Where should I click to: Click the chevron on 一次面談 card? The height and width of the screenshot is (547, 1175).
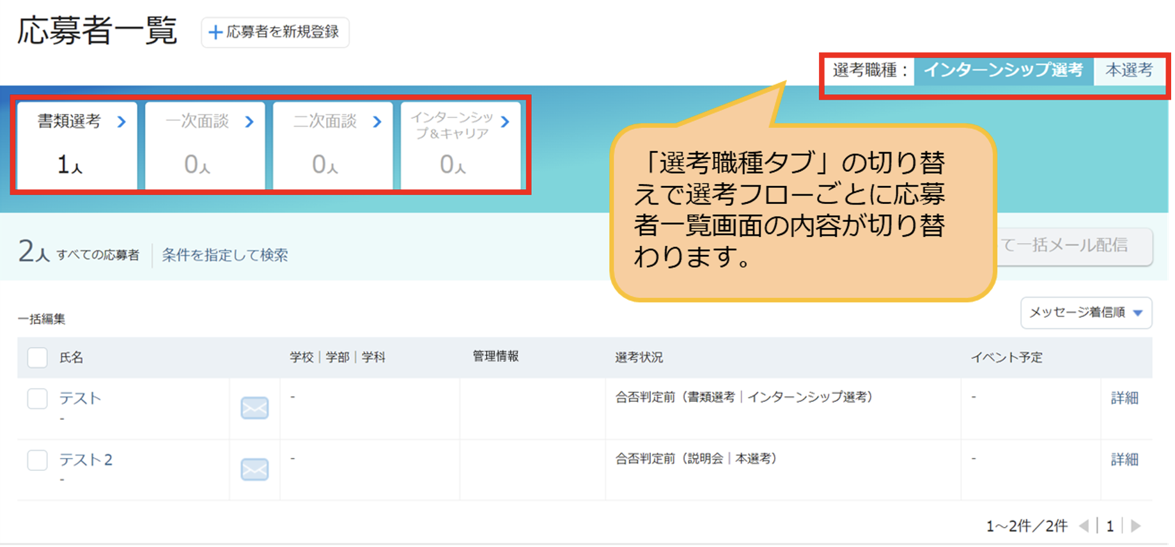click(x=249, y=121)
